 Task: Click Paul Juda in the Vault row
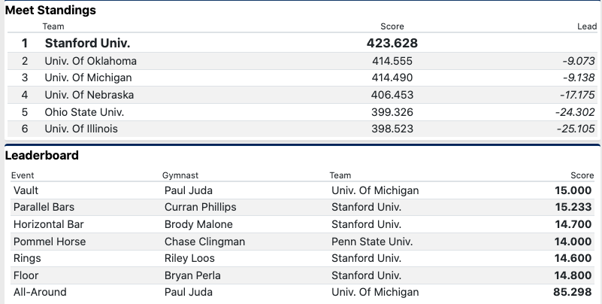pyautogui.click(x=188, y=190)
